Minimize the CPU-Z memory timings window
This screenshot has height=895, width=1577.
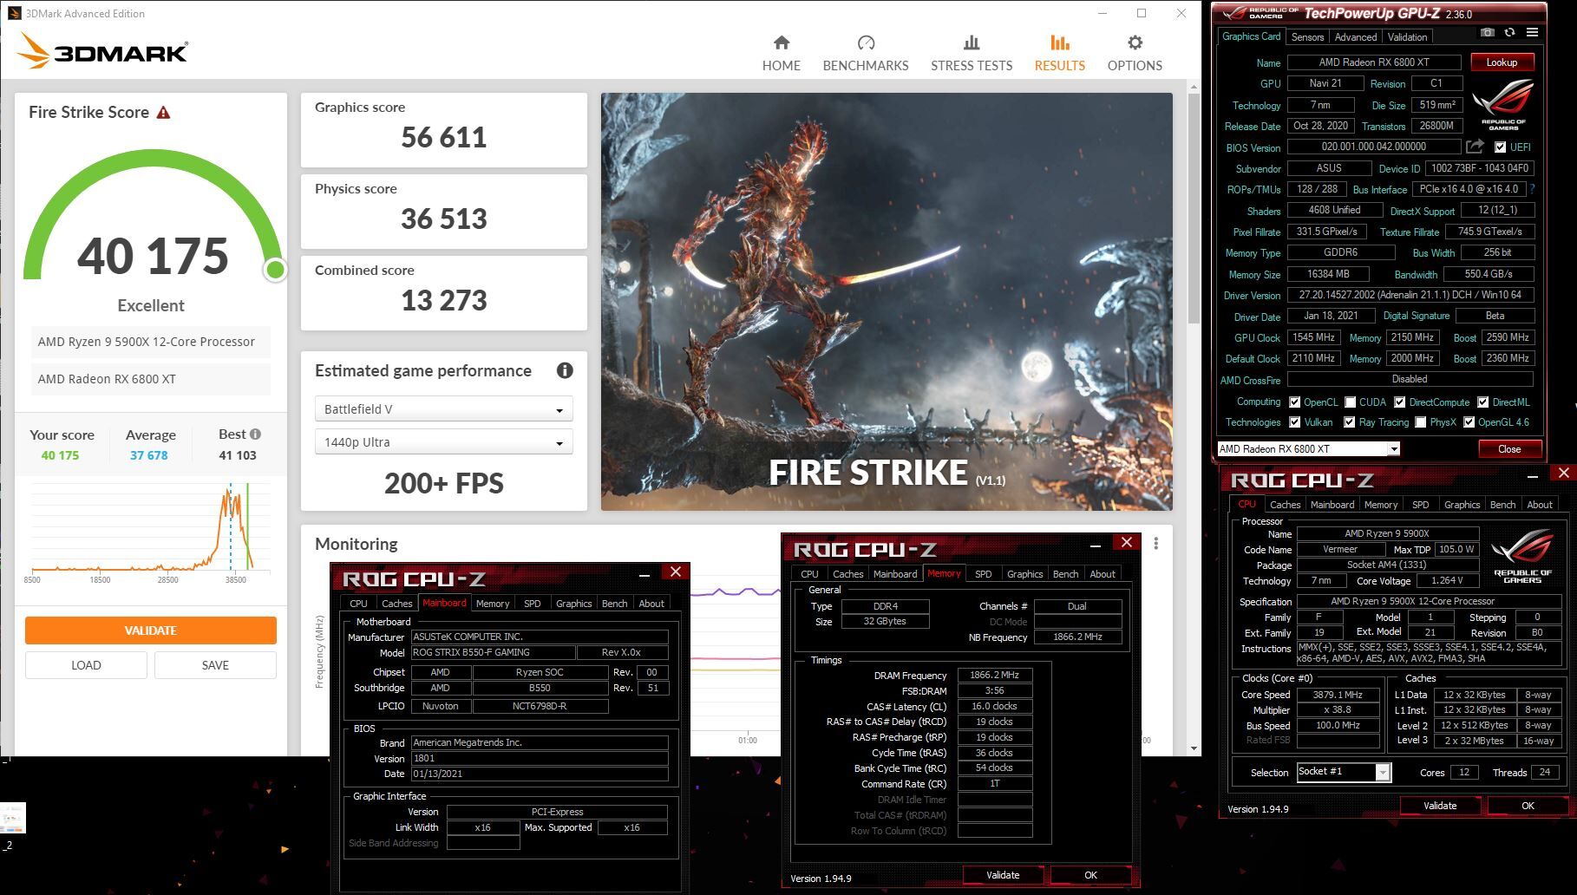1096,545
